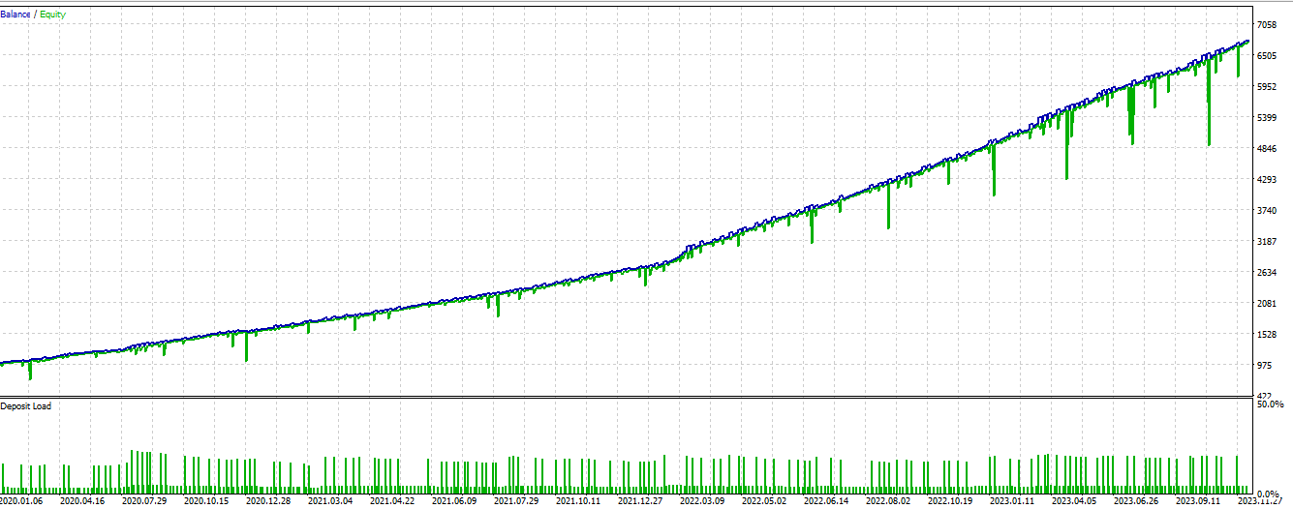The height and width of the screenshot is (509, 1293).
Task: Click the 2634 axis value
Action: tap(1267, 272)
